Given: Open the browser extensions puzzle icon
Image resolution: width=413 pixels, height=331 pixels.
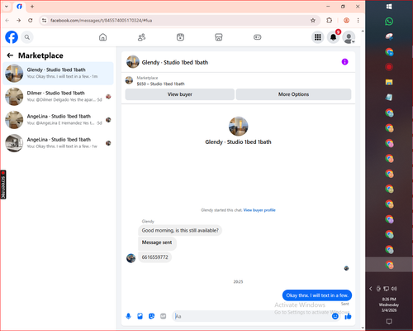Looking at the screenshot, I should (329, 21).
